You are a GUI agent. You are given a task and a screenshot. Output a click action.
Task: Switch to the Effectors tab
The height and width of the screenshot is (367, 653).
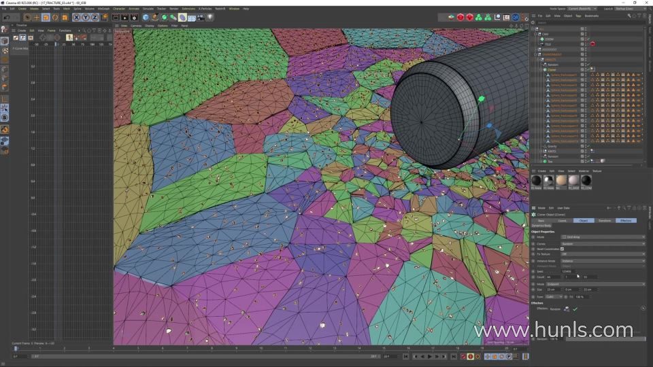626,220
